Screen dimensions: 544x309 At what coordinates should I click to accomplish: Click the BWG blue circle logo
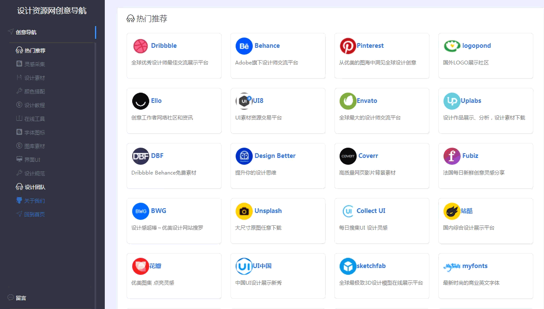[141, 211]
